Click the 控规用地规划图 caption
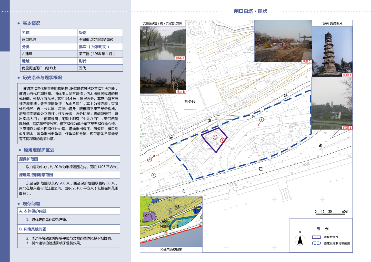Image resolution: width=371 pixels, height=262 pixels. pyautogui.click(x=171, y=250)
